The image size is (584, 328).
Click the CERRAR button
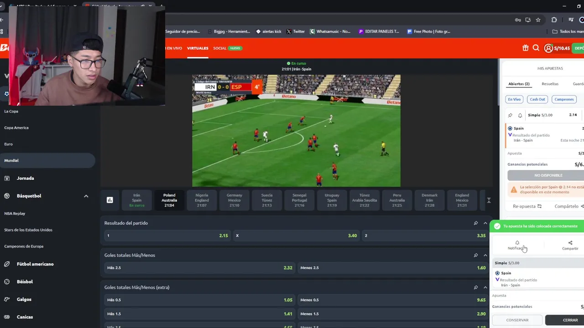tap(564, 320)
